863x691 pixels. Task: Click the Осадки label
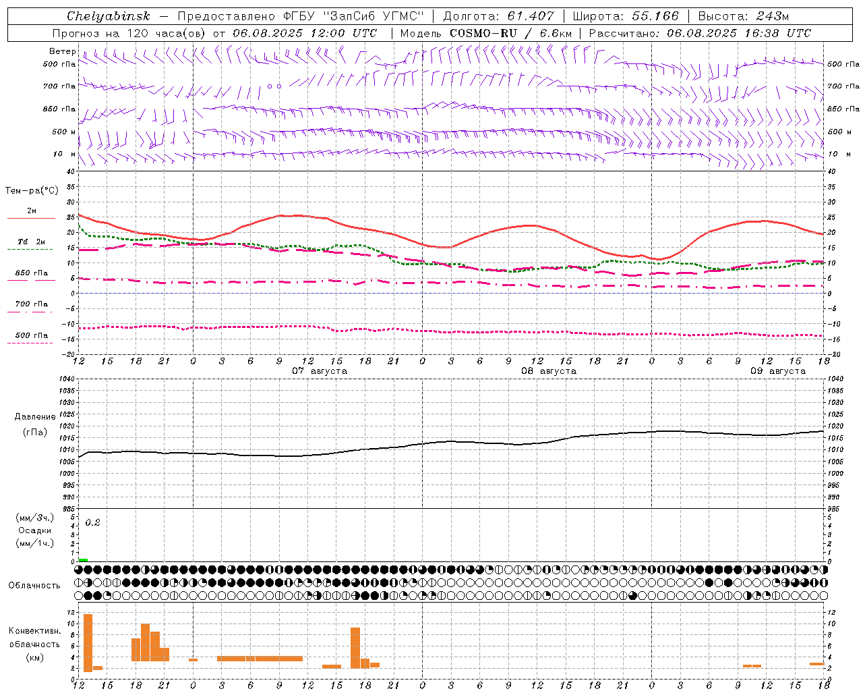[35, 530]
